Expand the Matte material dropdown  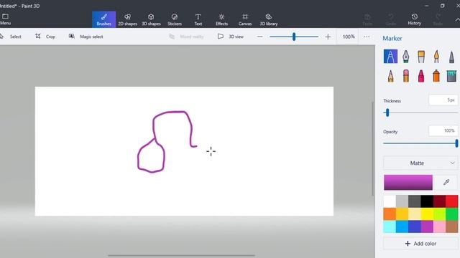[x=420, y=163]
